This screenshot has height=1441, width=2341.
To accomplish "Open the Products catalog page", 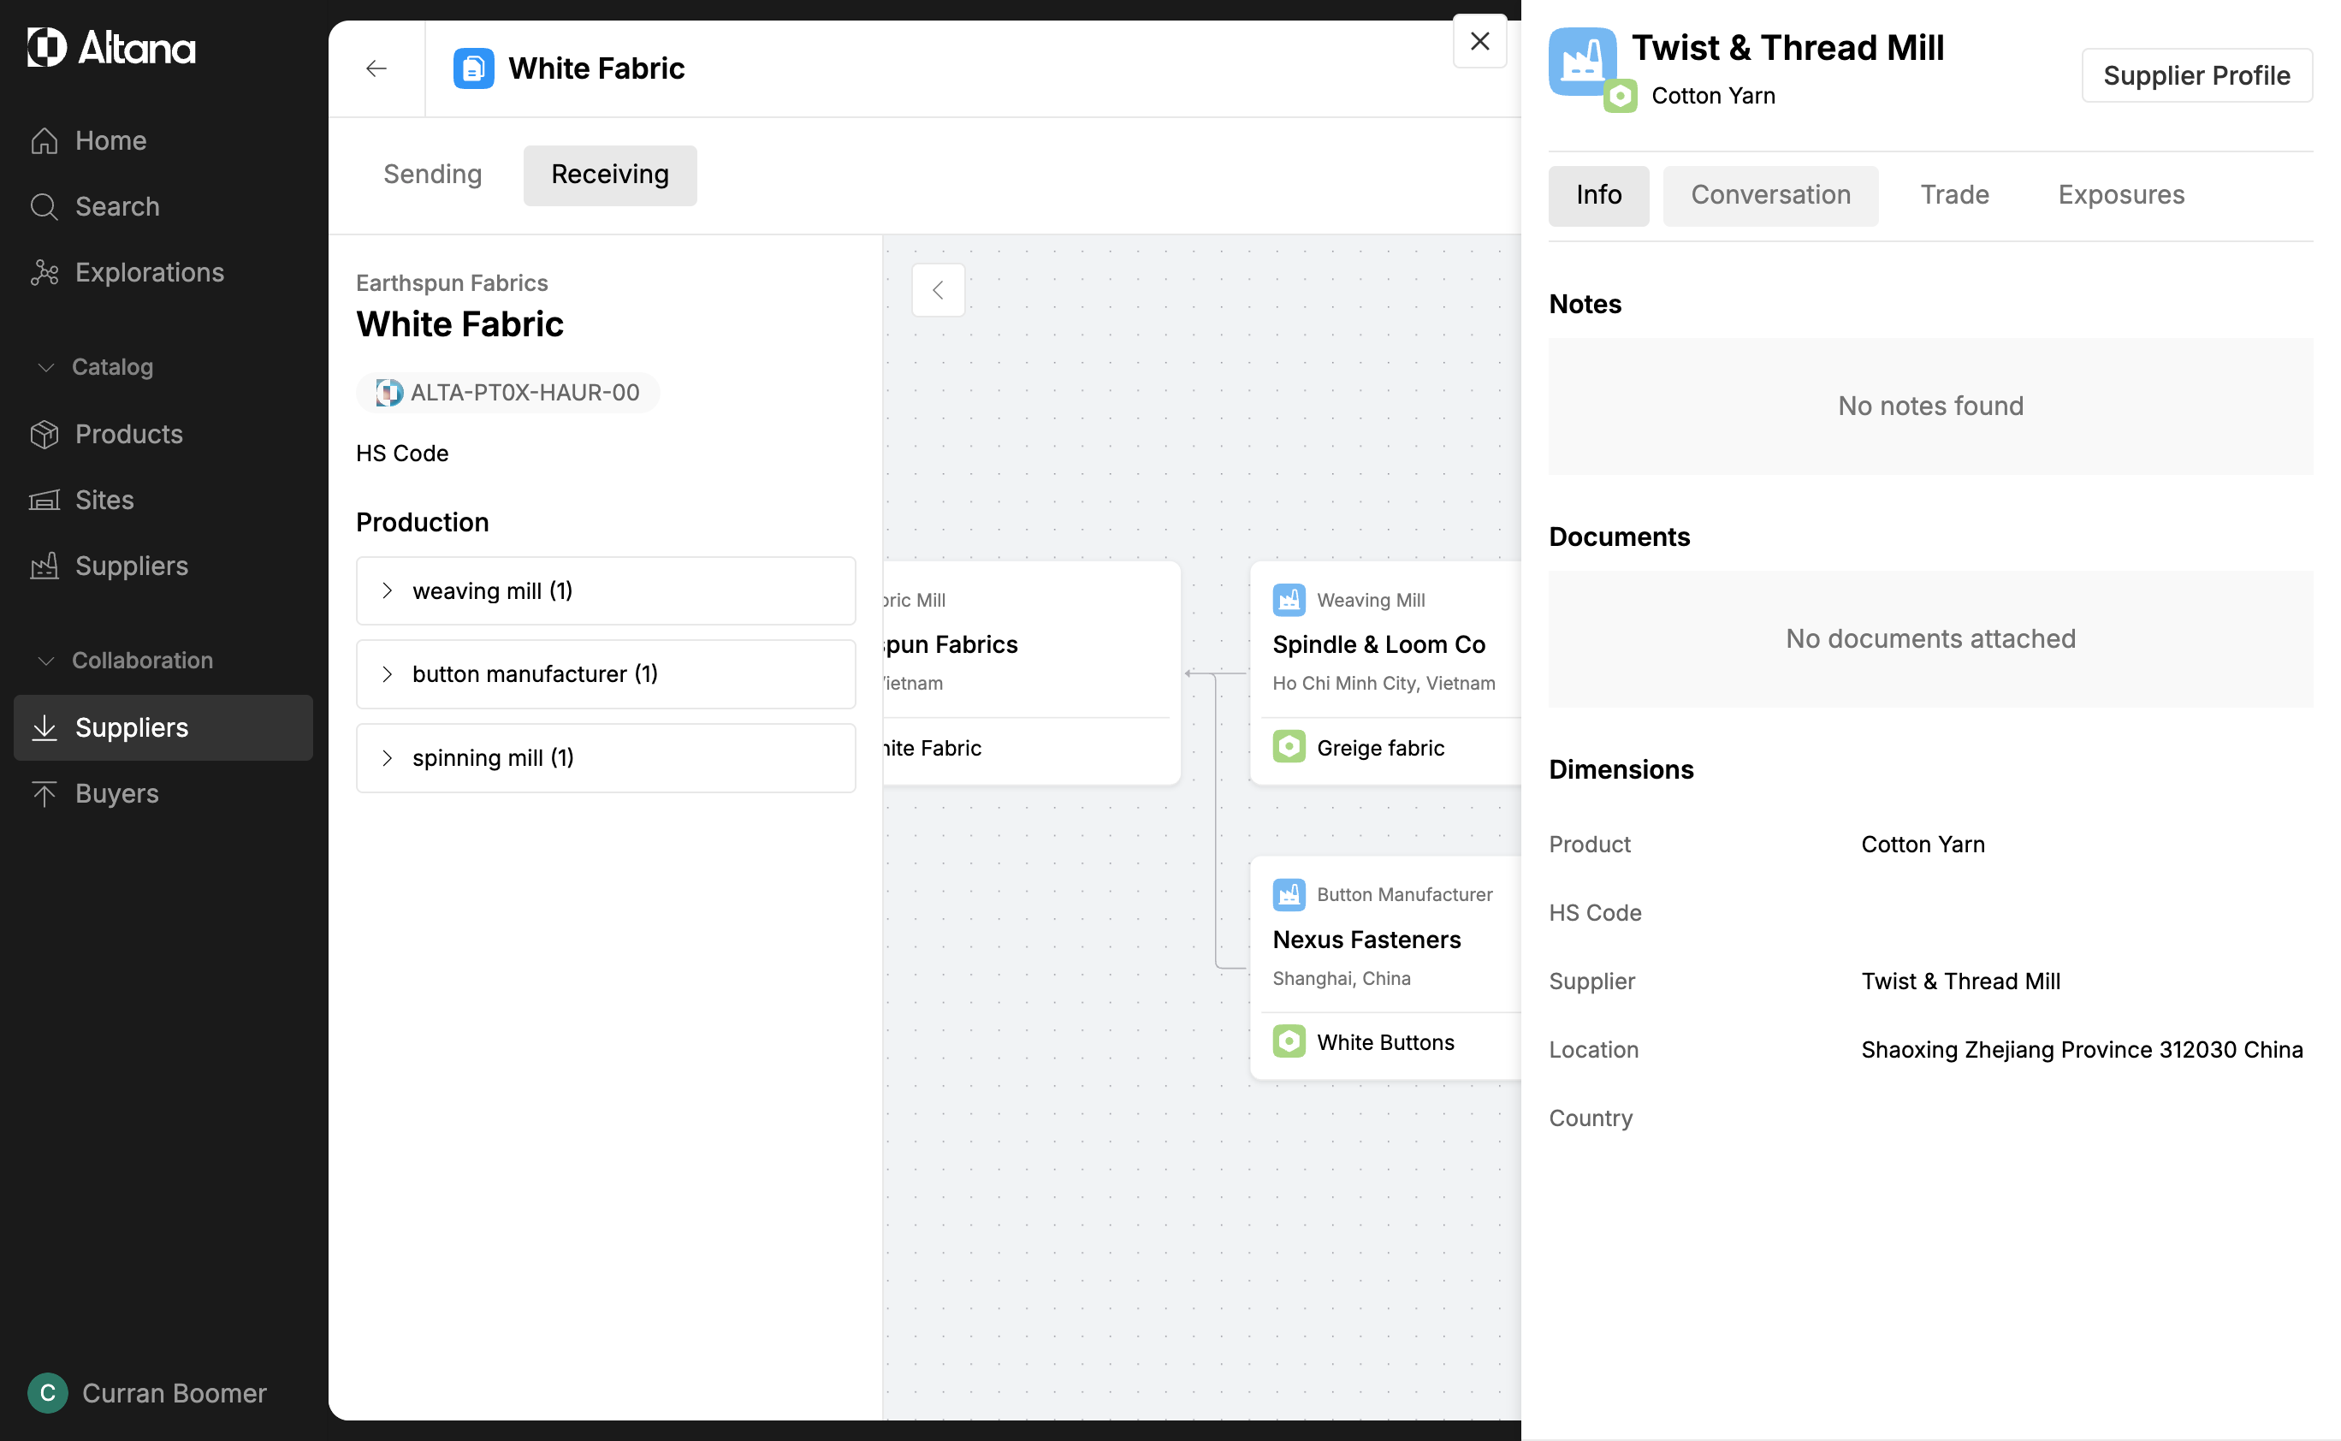I will 128,435.
